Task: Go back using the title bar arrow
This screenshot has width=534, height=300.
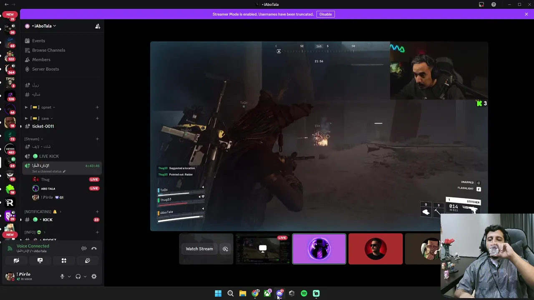Action: 6,5
